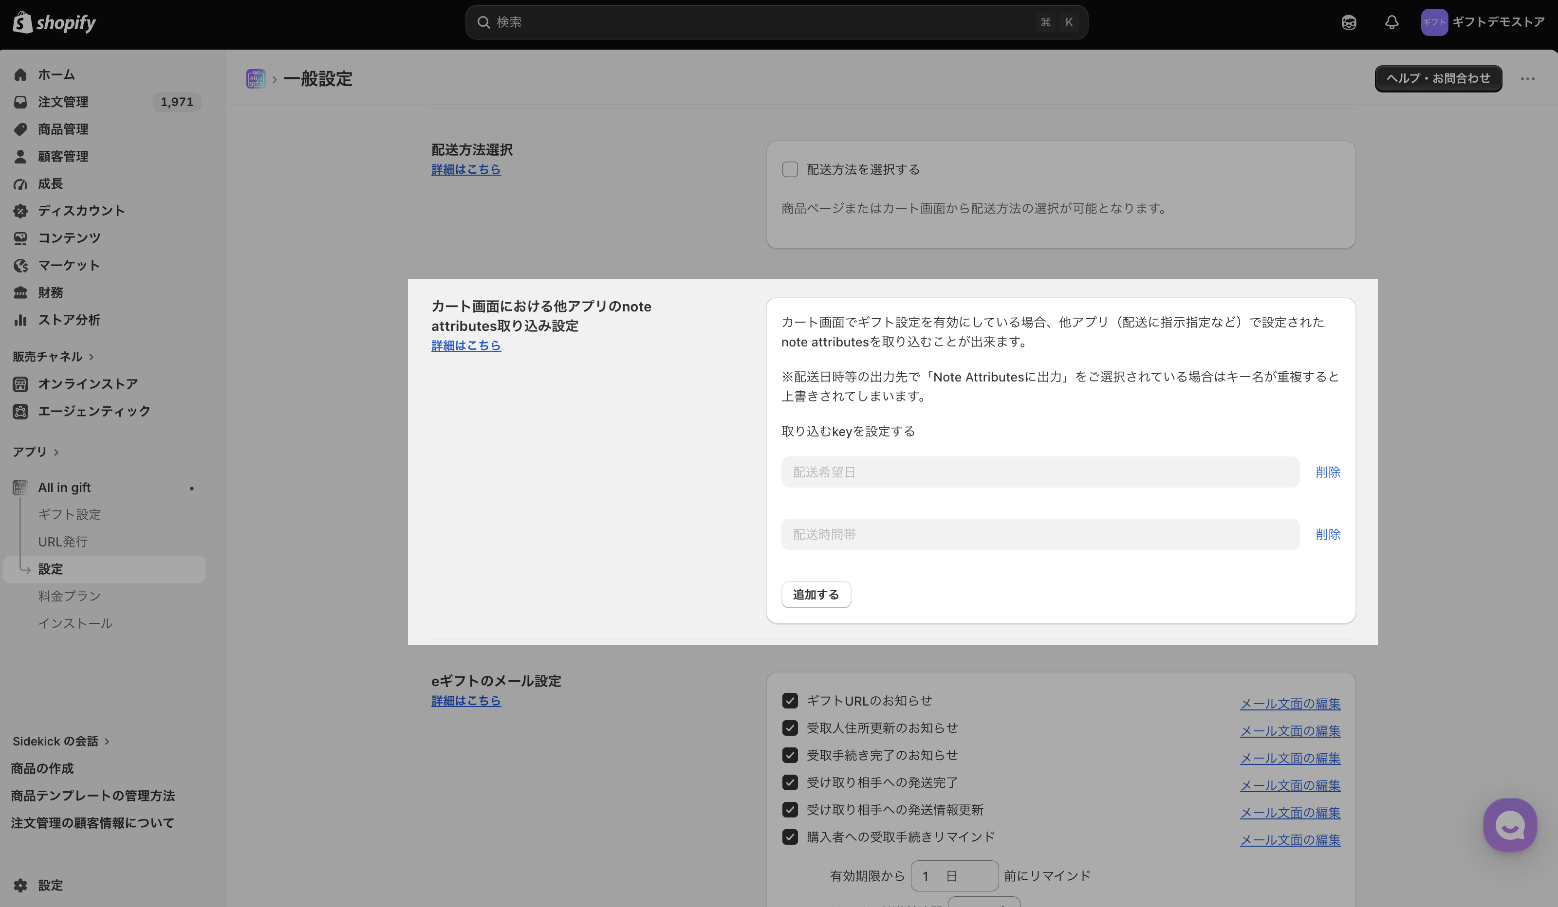
Task: Enable the 配送方法を選択する checkbox
Action: tap(790, 169)
